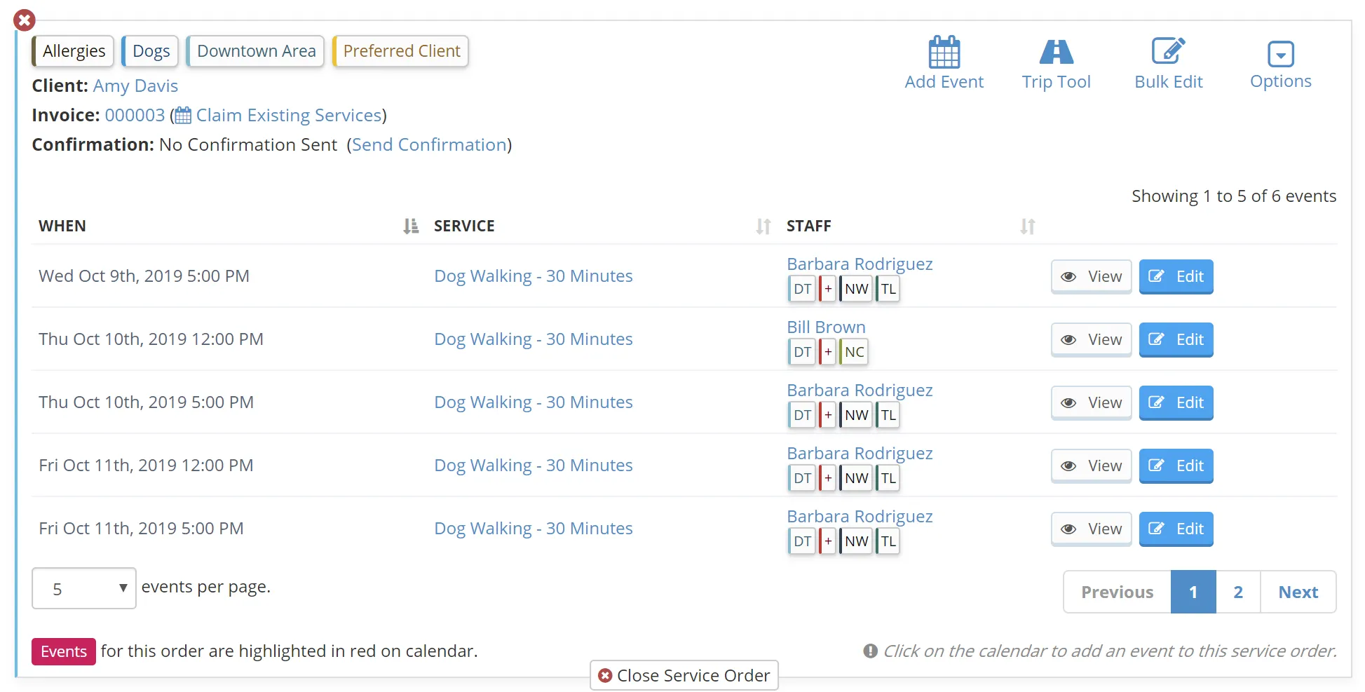1365x692 pixels.
Task: Click the Downtown Area tag
Action: click(255, 51)
